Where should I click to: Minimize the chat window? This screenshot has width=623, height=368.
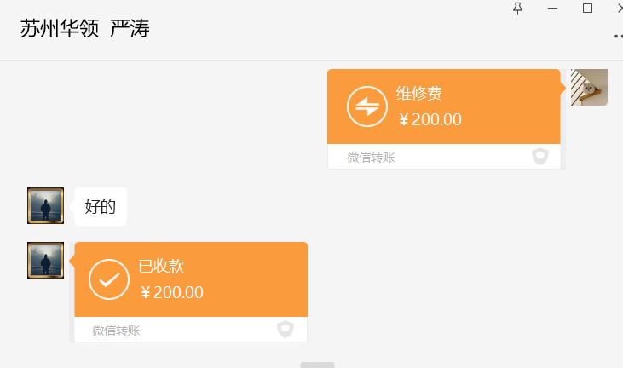tap(552, 9)
